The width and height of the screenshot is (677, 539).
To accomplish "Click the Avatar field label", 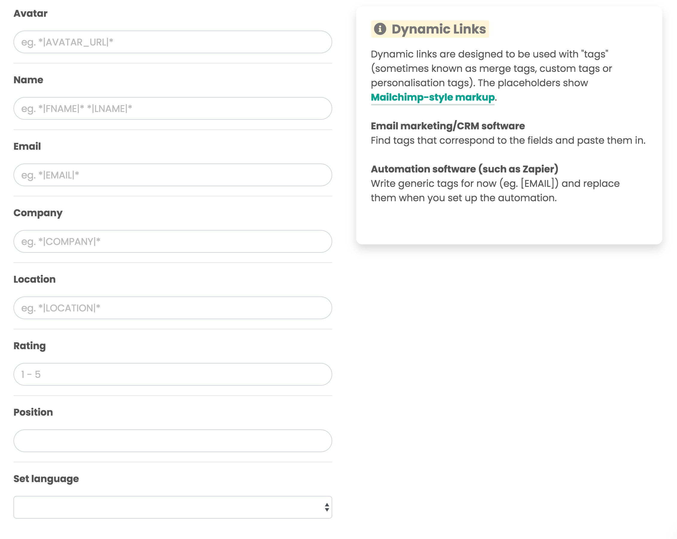I will point(31,13).
